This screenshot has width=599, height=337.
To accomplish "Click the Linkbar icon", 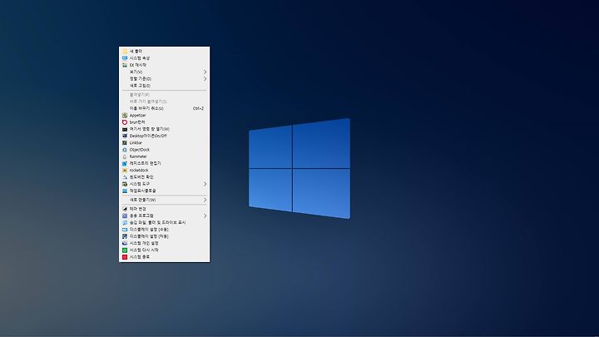I will coord(125,143).
